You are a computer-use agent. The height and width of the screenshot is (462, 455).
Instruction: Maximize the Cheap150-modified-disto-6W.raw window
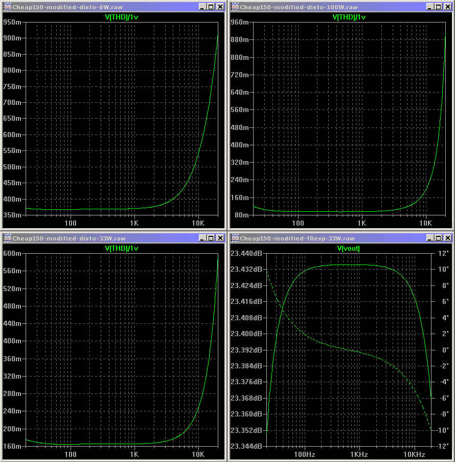(x=211, y=7)
